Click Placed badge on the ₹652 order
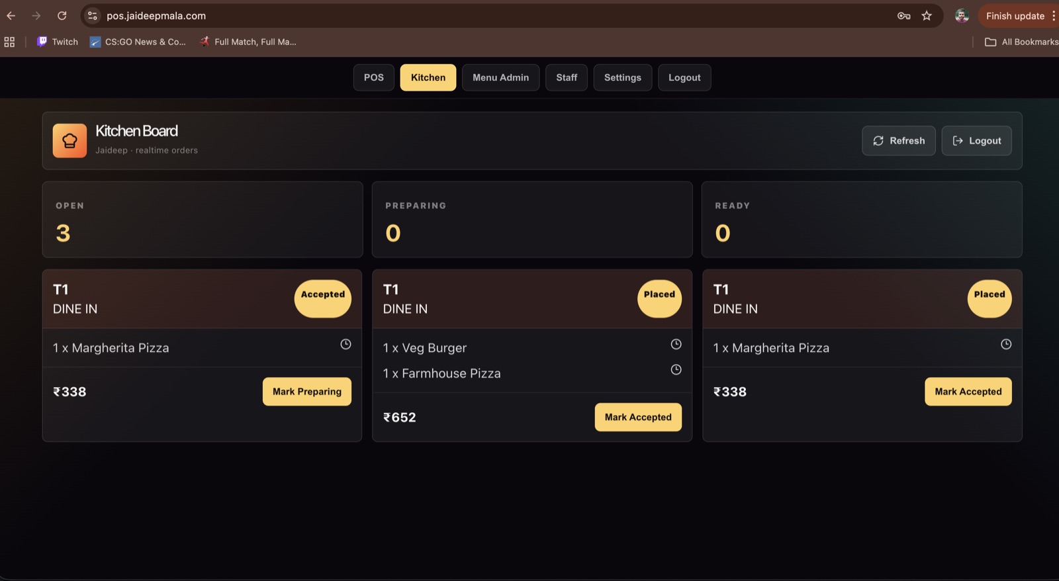This screenshot has height=581, width=1059. tap(659, 298)
